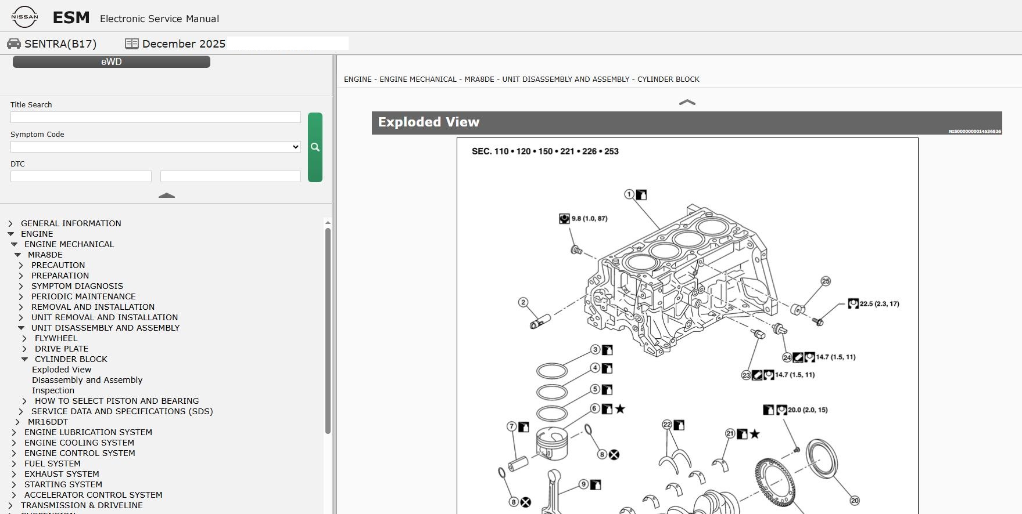Viewport: 1022px width, 514px height.
Task: Select STARTING SYSTEM tree item
Action: point(63,484)
